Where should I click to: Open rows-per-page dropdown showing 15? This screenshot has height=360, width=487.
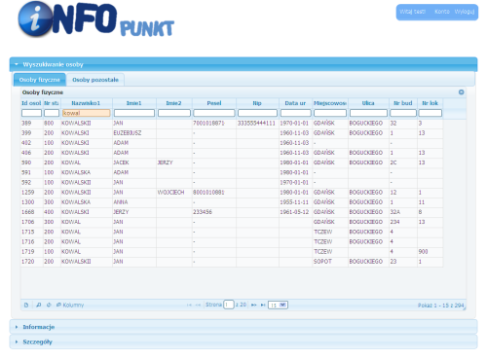click(278, 305)
